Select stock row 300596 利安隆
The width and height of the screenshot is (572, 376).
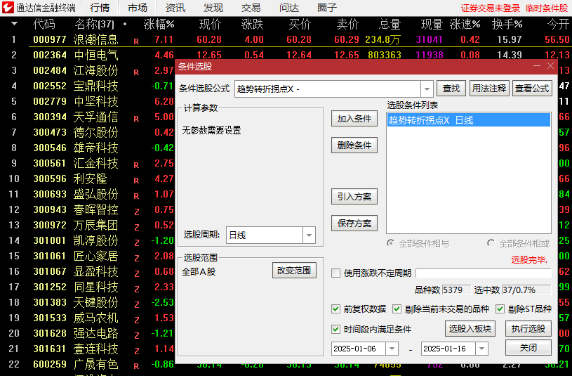[88, 179]
